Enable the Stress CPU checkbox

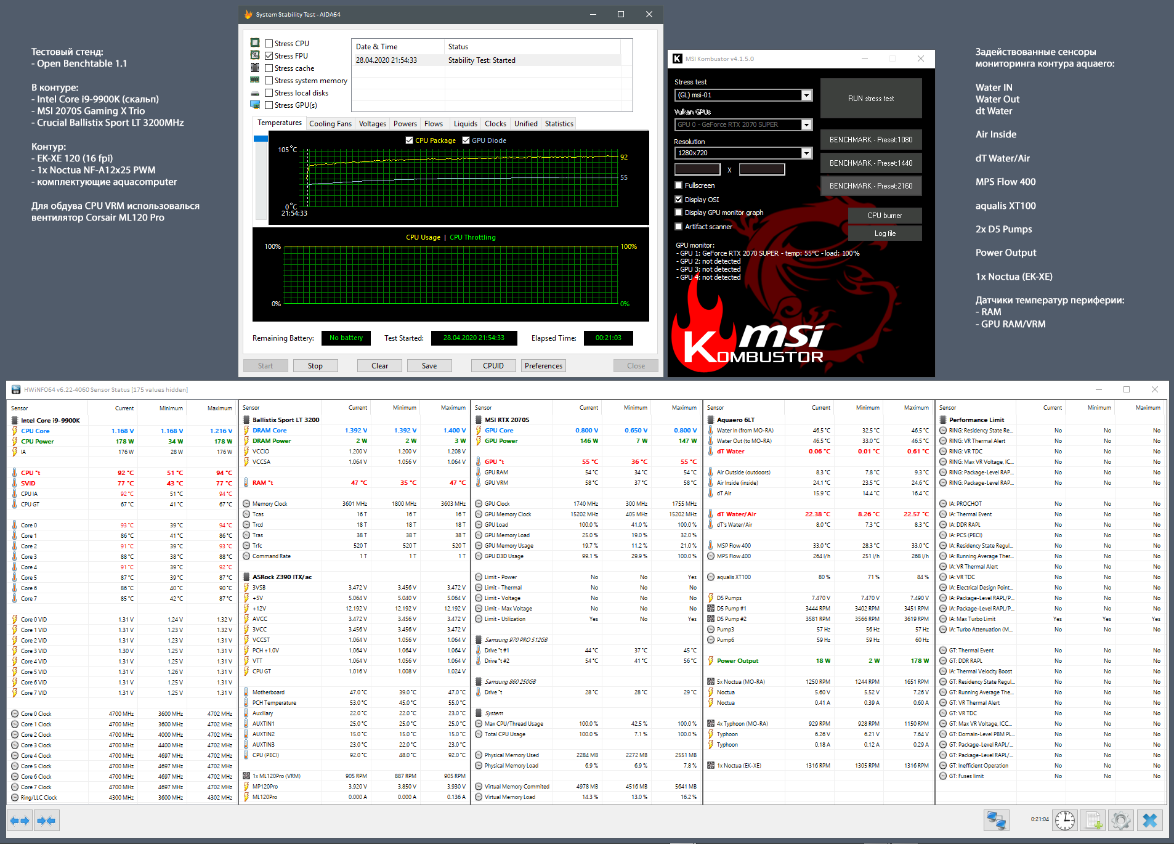click(x=269, y=43)
